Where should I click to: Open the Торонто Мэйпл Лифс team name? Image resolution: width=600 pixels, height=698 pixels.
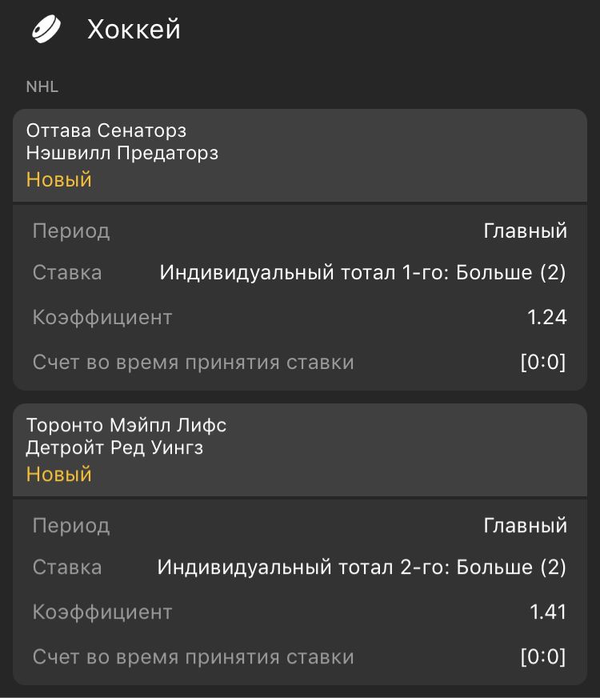[126, 425]
